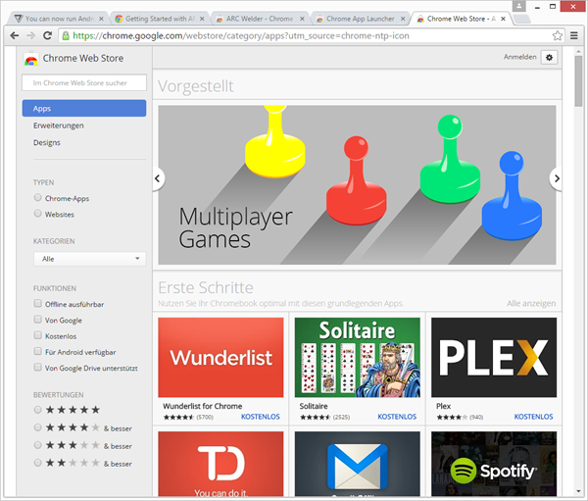Open the Plex app thumbnail
Screen dimensions: 588x501
pyautogui.click(x=494, y=357)
